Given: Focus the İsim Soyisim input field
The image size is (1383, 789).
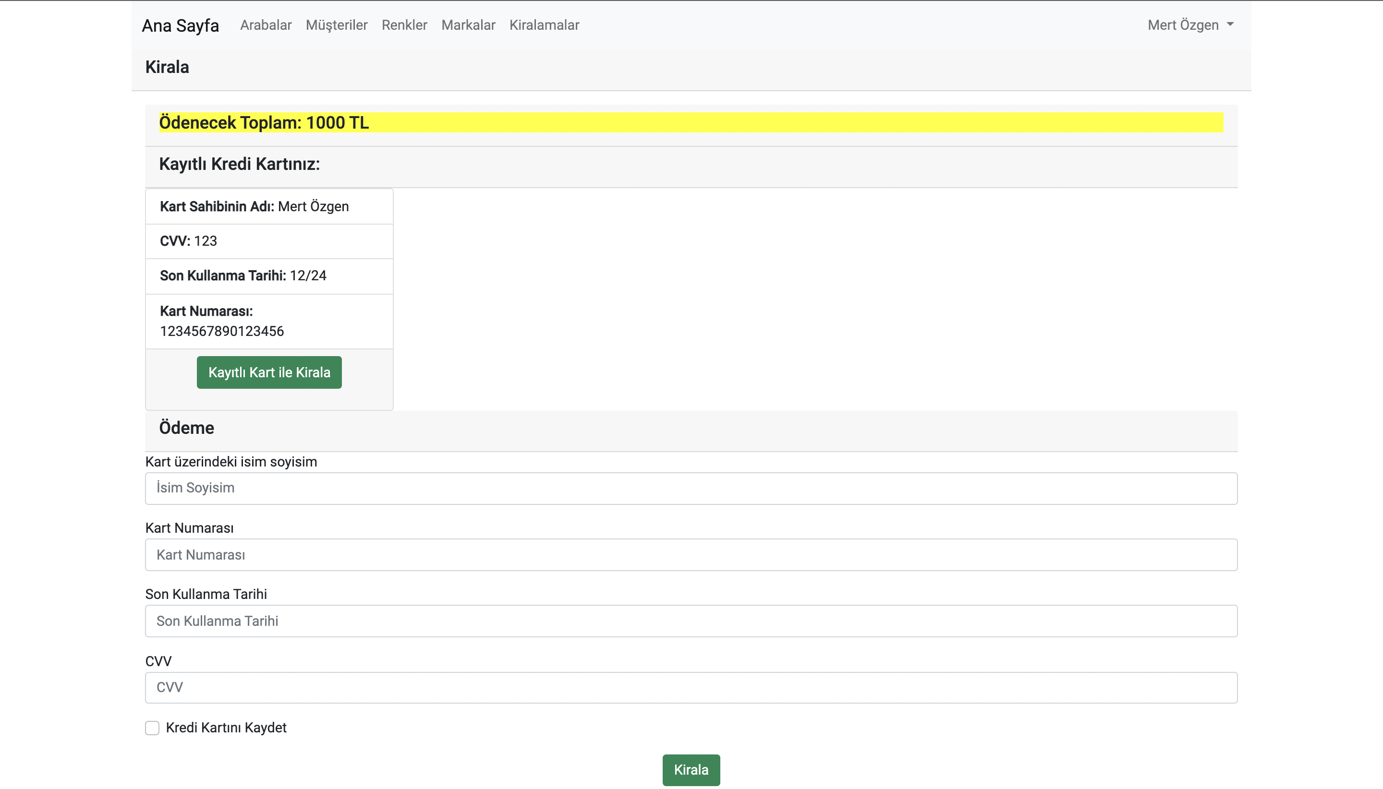Looking at the screenshot, I should (691, 488).
